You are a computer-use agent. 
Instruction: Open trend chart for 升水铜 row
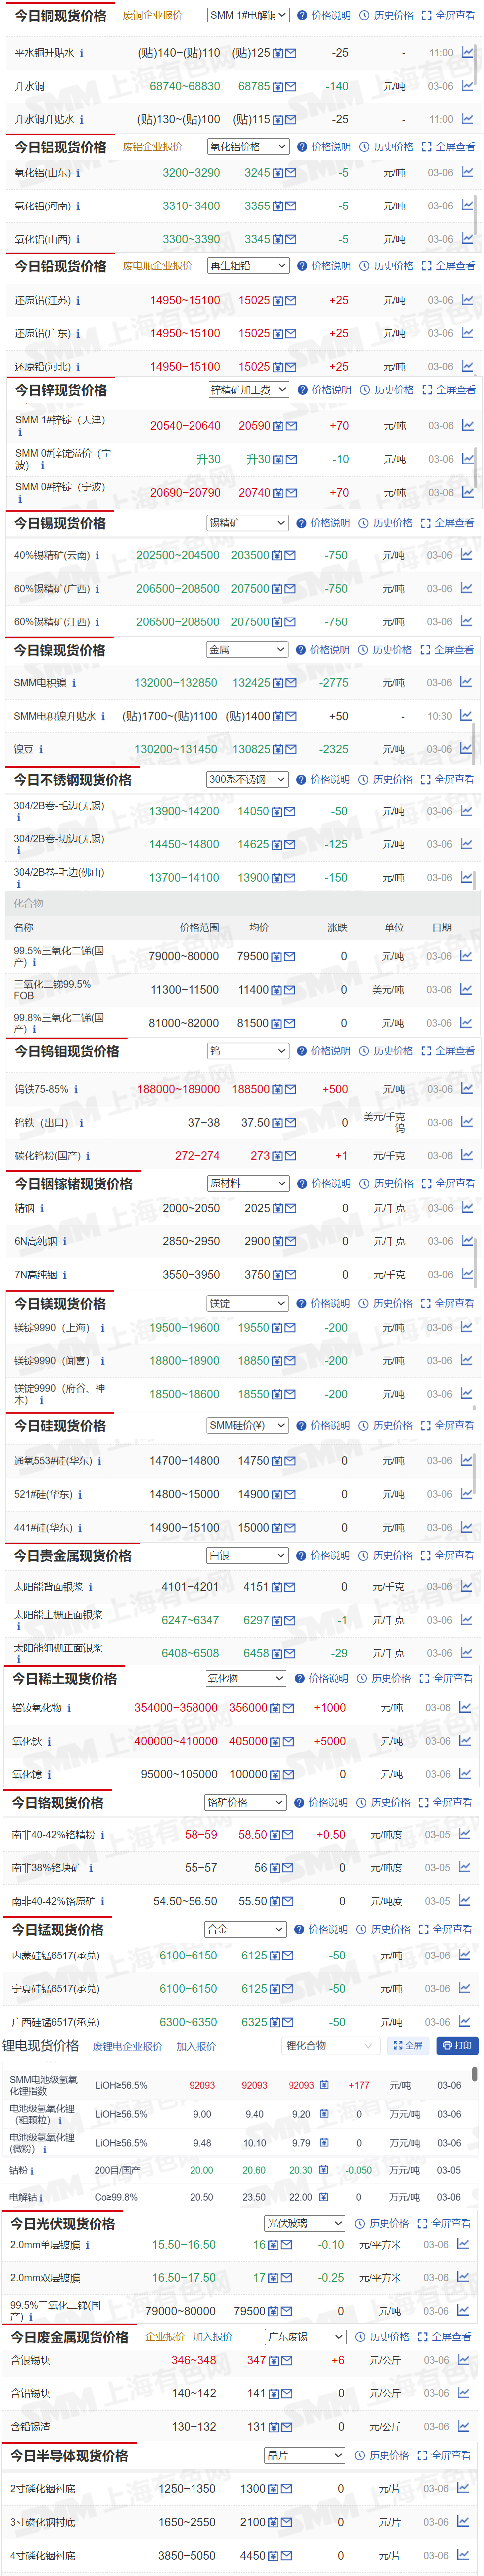(467, 86)
